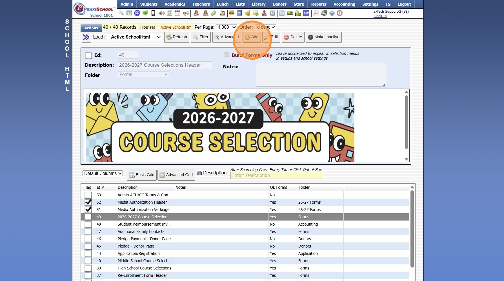Screen dimensions: 504x281
Task: Click the cash register icon
Action: pos(324,13)
